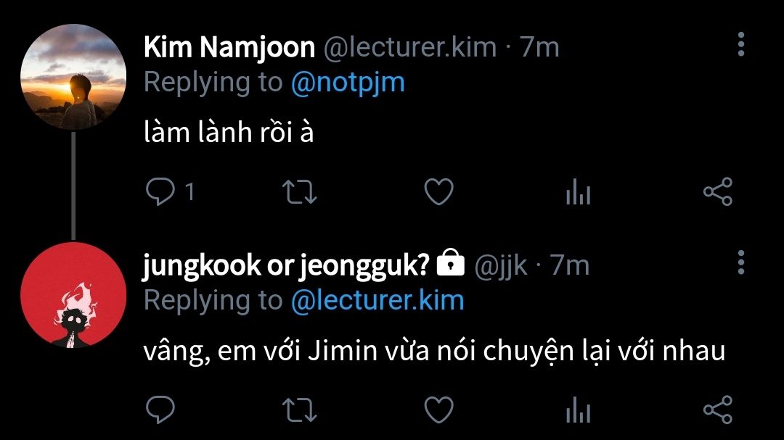Open the @notpjm mention link
Image resolution: width=784 pixels, height=440 pixels.
(x=347, y=83)
